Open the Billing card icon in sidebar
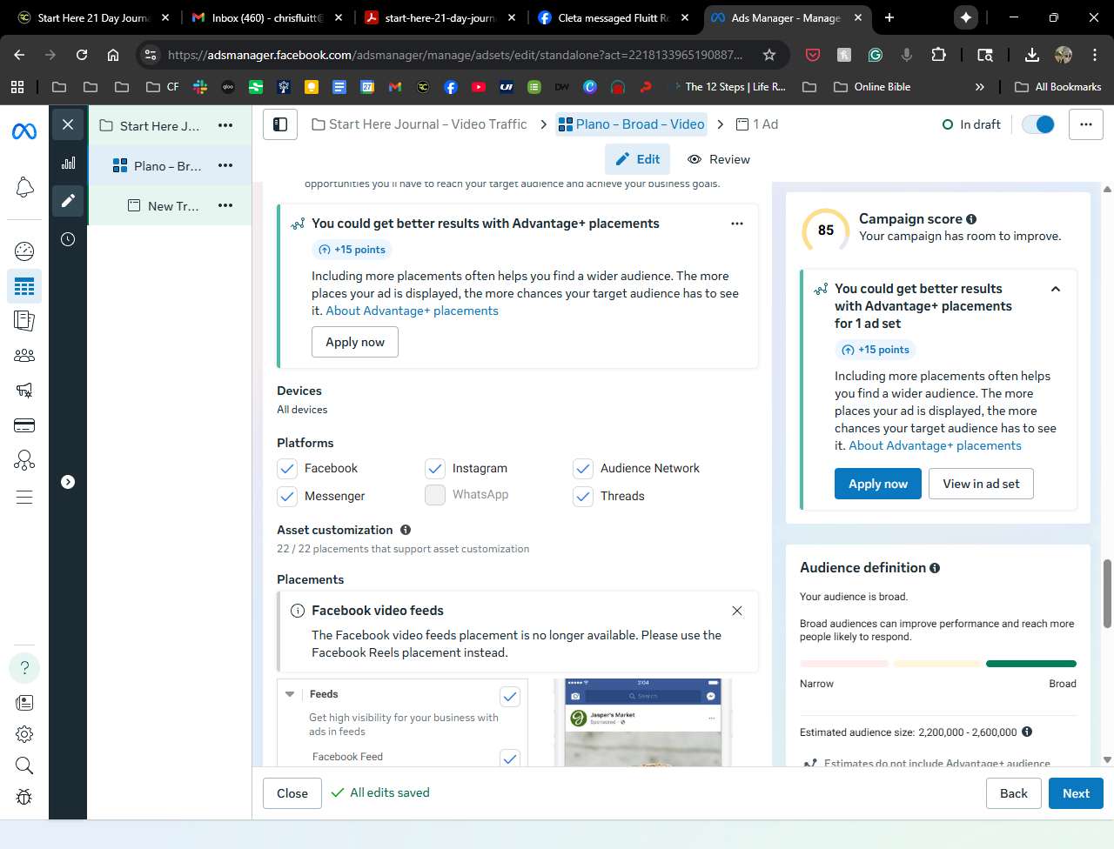Screen dimensions: 1114x849 (x=24, y=425)
